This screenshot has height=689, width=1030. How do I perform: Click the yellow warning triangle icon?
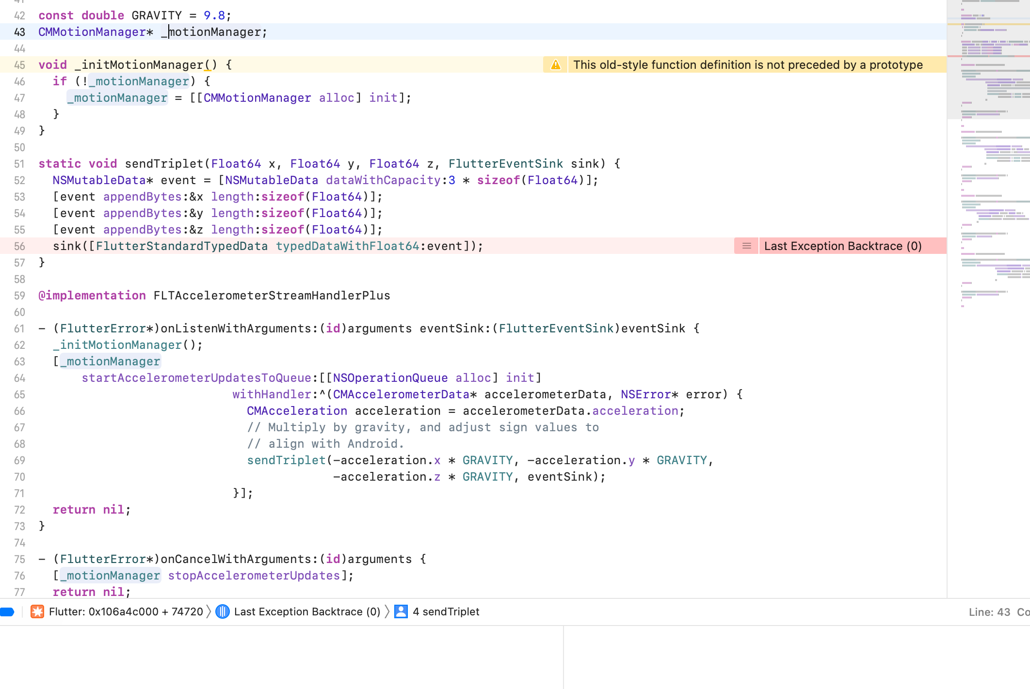click(x=556, y=65)
